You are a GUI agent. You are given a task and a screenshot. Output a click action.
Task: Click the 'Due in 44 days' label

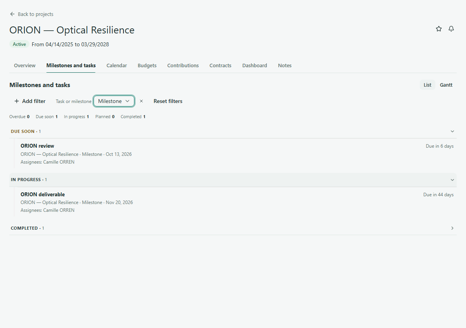point(438,195)
